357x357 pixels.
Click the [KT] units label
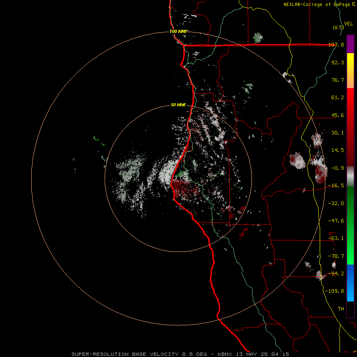click(338, 27)
